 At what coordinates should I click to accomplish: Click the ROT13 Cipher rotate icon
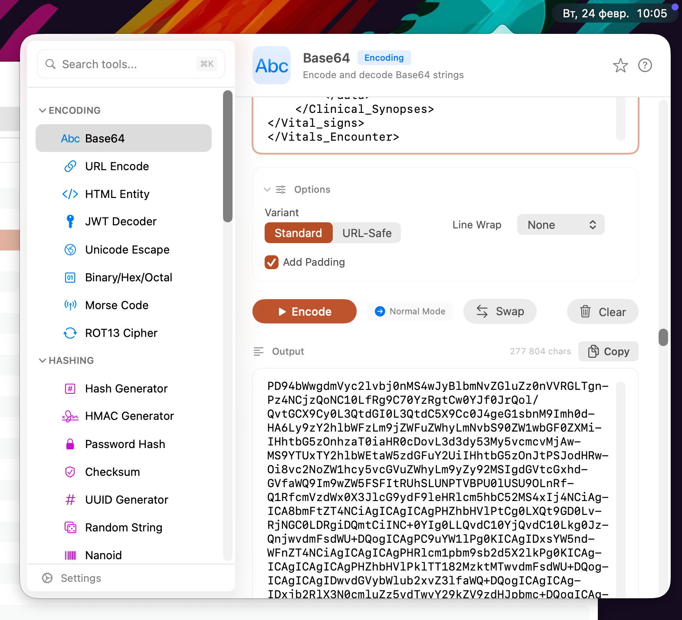point(70,333)
